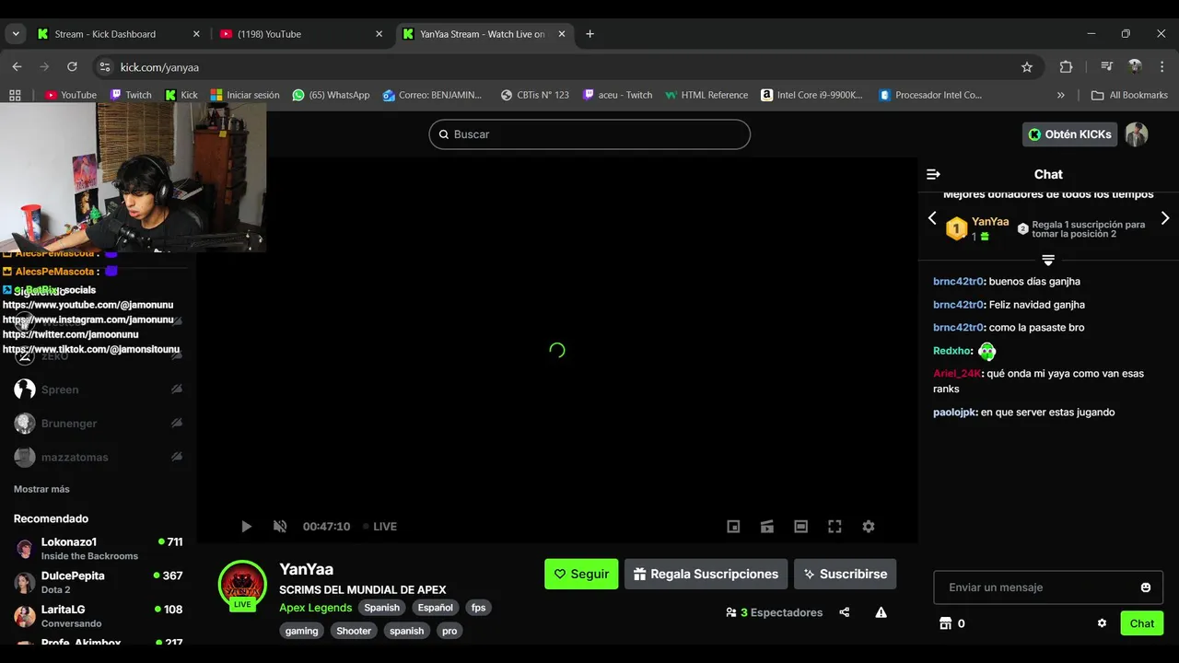Open the DulcePepita recommended channel
The width and height of the screenshot is (1179, 663).
[x=98, y=582]
